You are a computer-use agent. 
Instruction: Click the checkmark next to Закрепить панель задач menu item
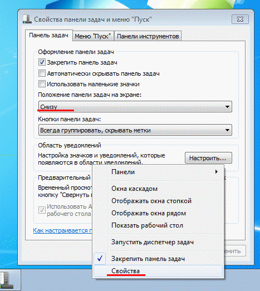(100, 258)
